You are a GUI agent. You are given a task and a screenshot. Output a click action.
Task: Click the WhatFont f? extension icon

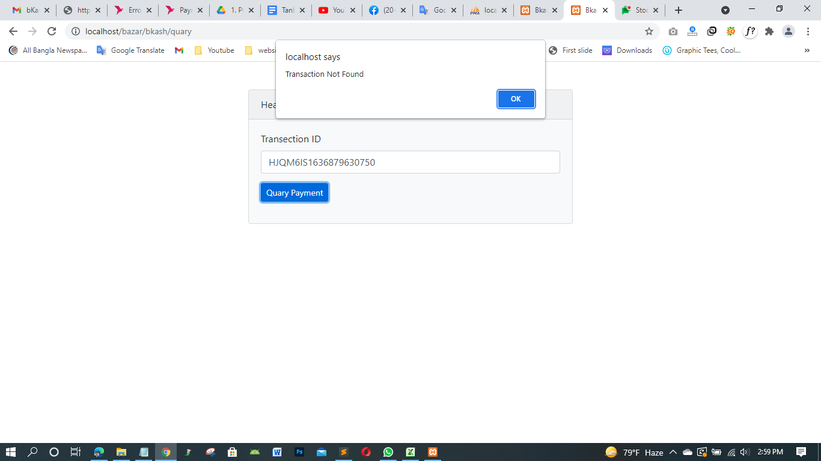point(749,31)
